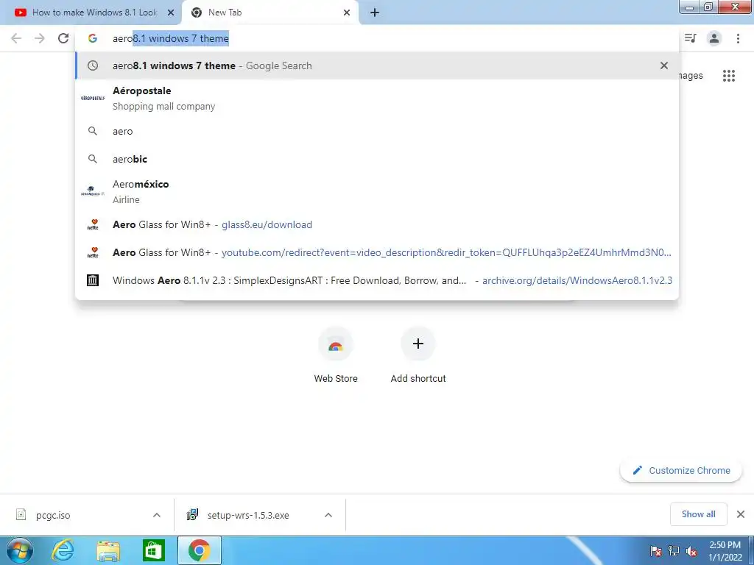Viewport: 754px width, 565px height.
Task: Open the Chrome three-dot menu
Action: click(738, 38)
